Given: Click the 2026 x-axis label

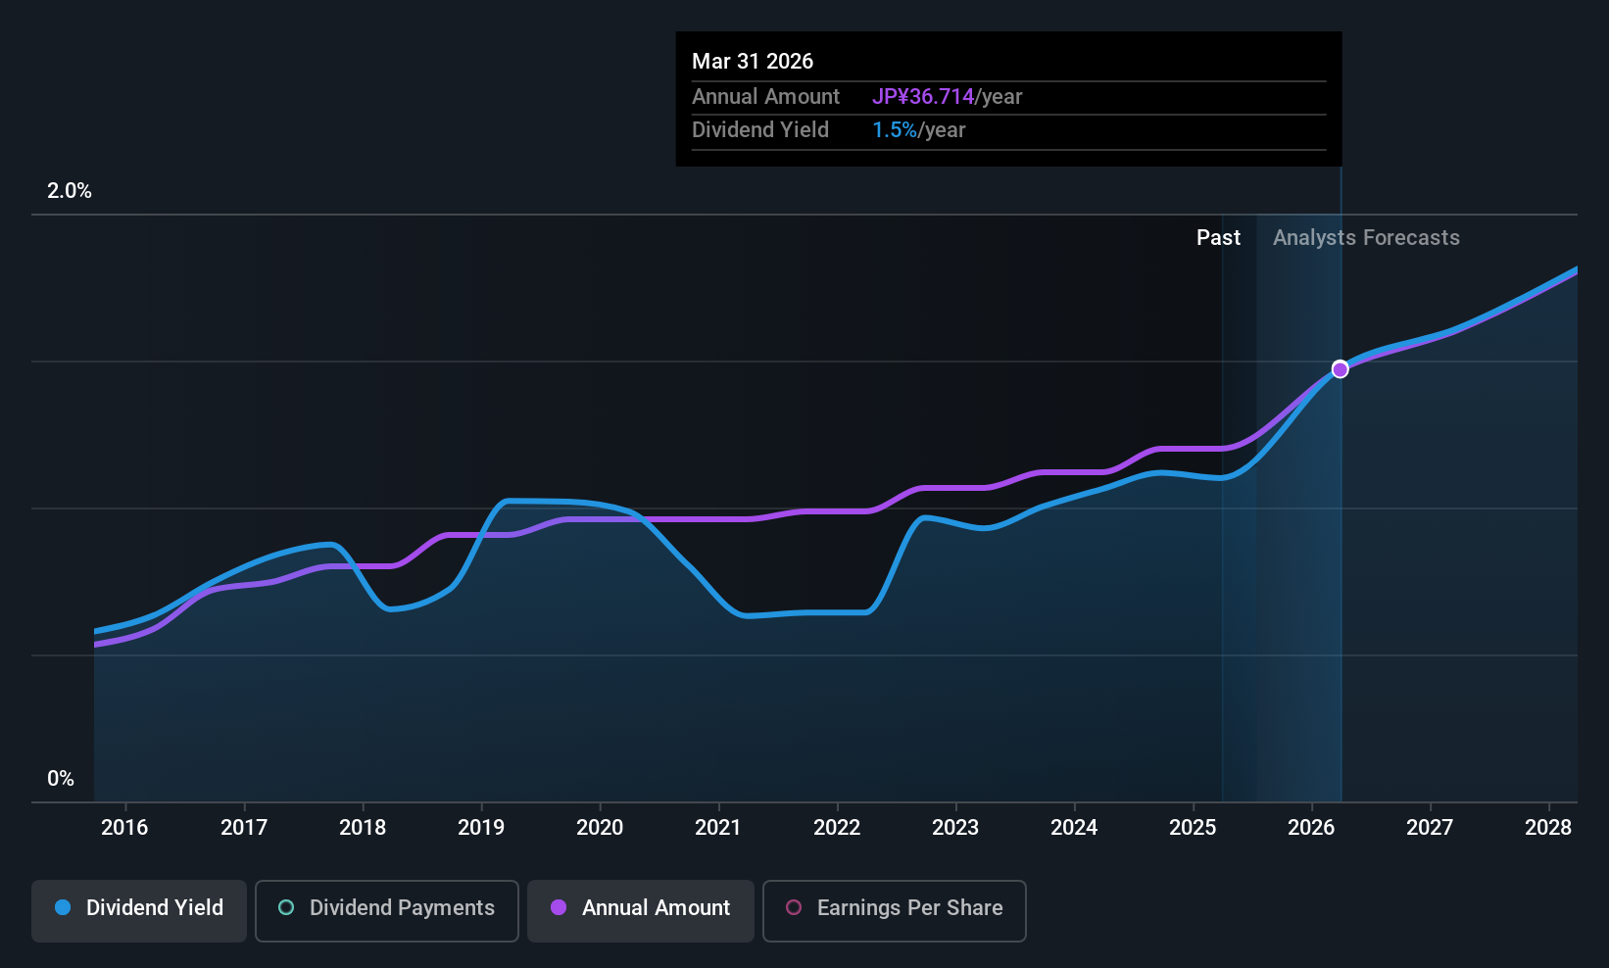Looking at the screenshot, I should (1311, 828).
